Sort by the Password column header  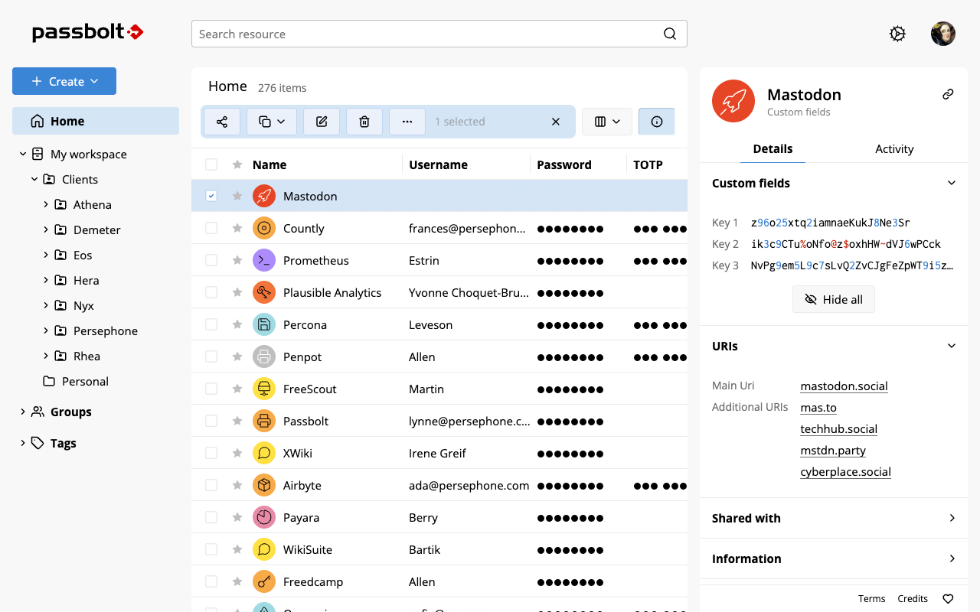(x=564, y=164)
